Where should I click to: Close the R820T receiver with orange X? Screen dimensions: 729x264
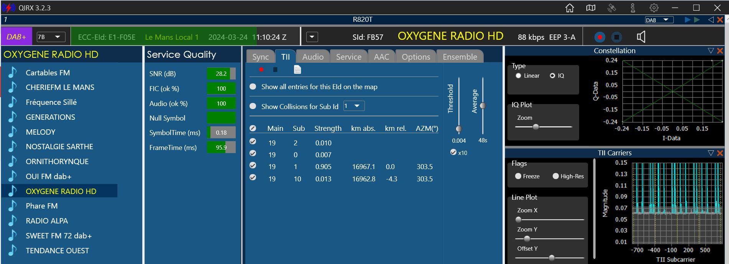click(720, 20)
